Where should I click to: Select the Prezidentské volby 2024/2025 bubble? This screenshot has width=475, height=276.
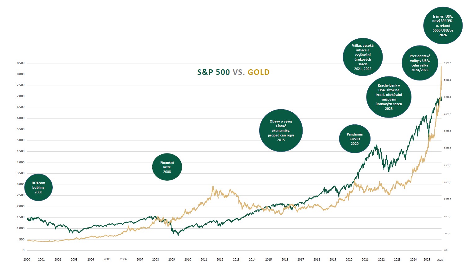420,63
